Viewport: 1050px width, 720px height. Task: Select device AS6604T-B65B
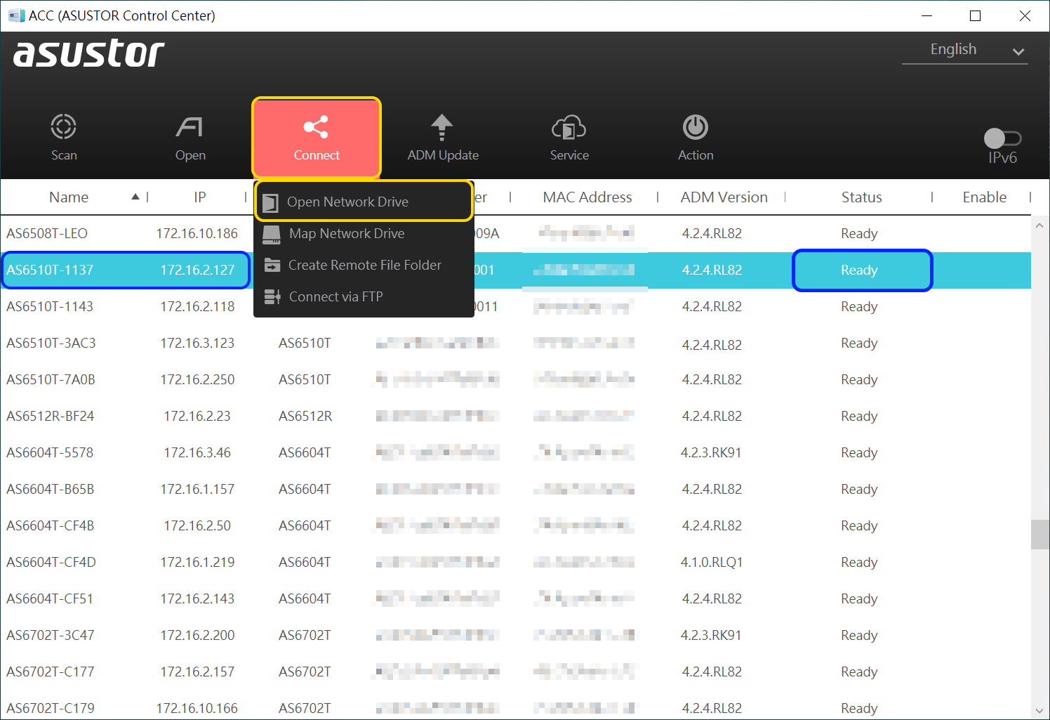click(x=50, y=489)
